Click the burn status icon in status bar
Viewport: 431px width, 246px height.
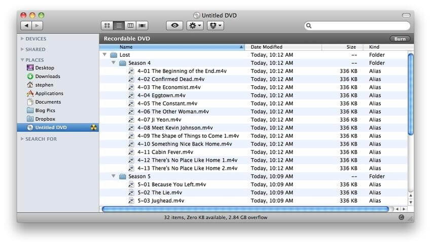pos(401,217)
